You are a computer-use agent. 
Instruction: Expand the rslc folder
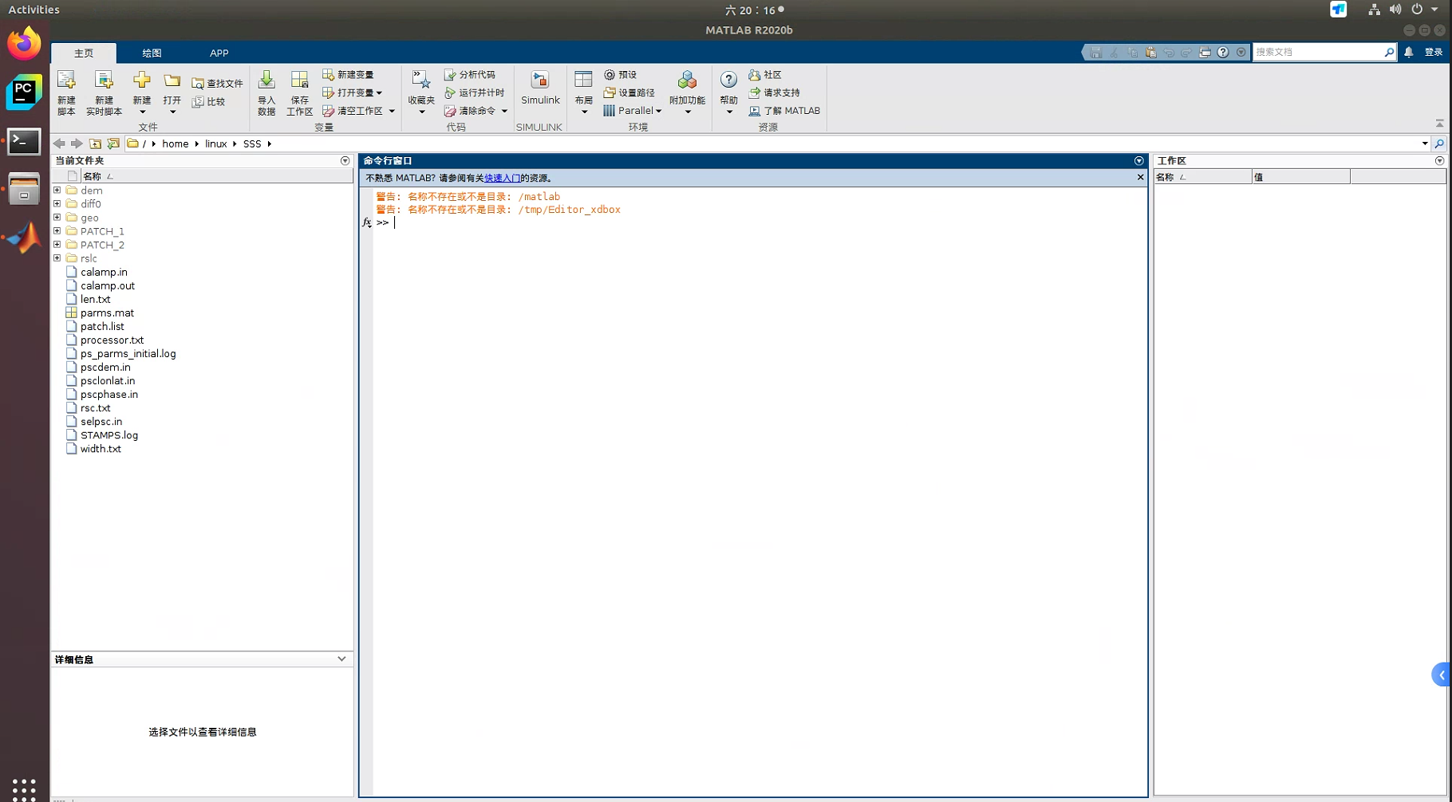point(57,258)
